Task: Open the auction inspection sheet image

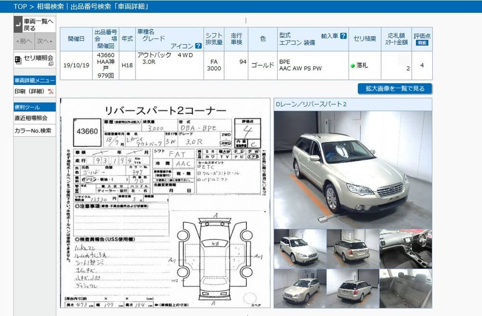Action: (x=165, y=203)
